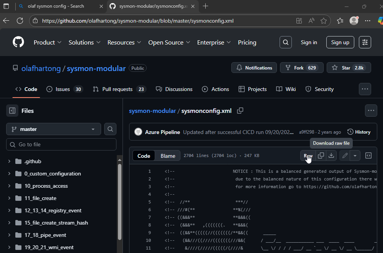The height and width of the screenshot is (253, 383).
Task: Open the browser Favorites list icon
Action: click(x=340, y=21)
